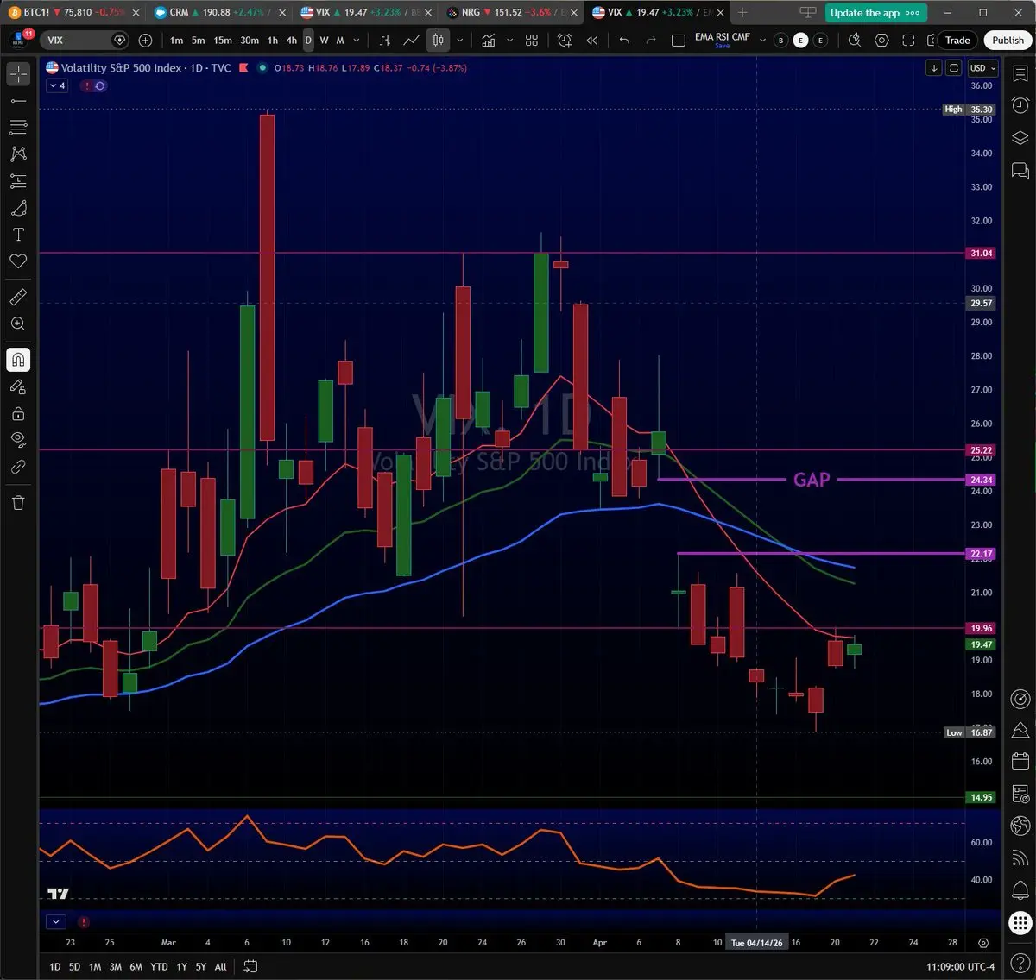Open the heart icons tool
The height and width of the screenshot is (980, 1036).
point(18,261)
